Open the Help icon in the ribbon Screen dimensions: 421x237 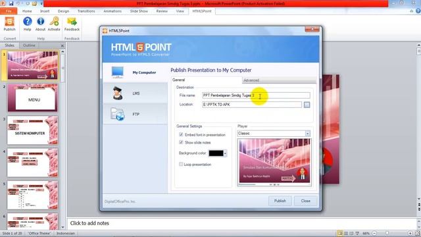pos(28,24)
